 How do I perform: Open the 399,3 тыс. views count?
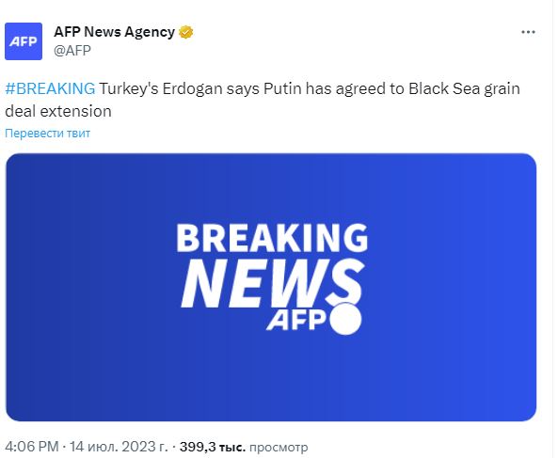click(x=213, y=447)
